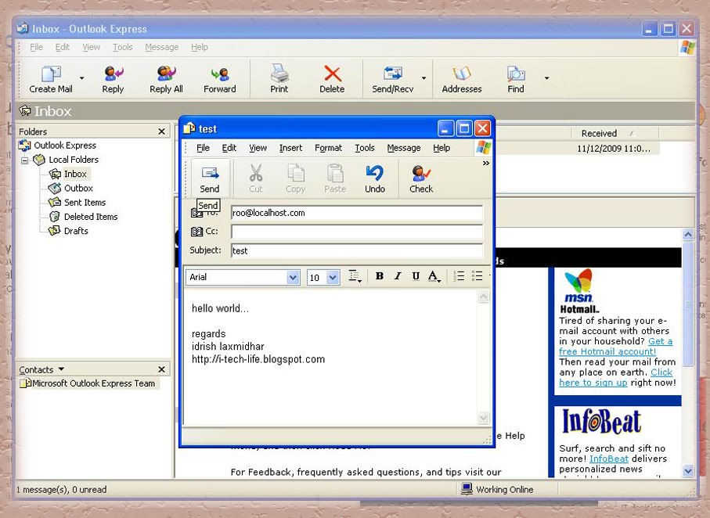Image resolution: width=710 pixels, height=518 pixels.
Task: Select the Outbox folder
Action: coord(77,188)
